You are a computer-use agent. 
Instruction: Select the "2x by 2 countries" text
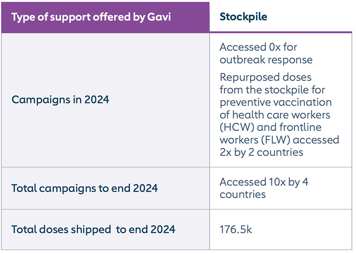coord(261,152)
